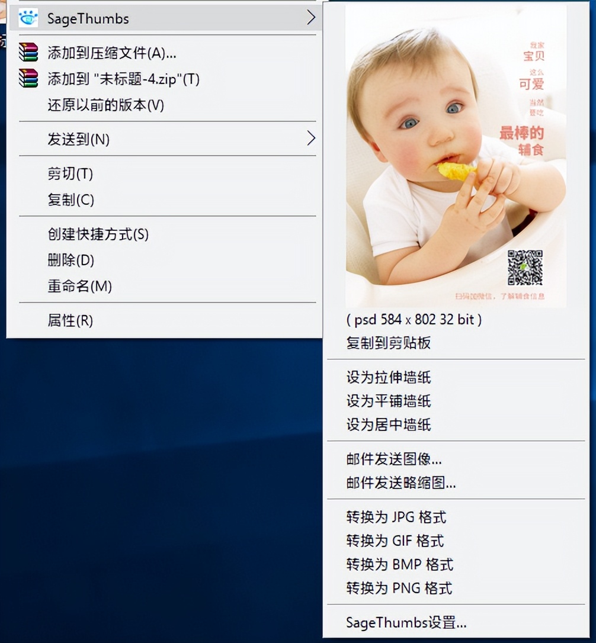
Task: Open SageThumbs设置 settings dialog
Action: click(406, 623)
